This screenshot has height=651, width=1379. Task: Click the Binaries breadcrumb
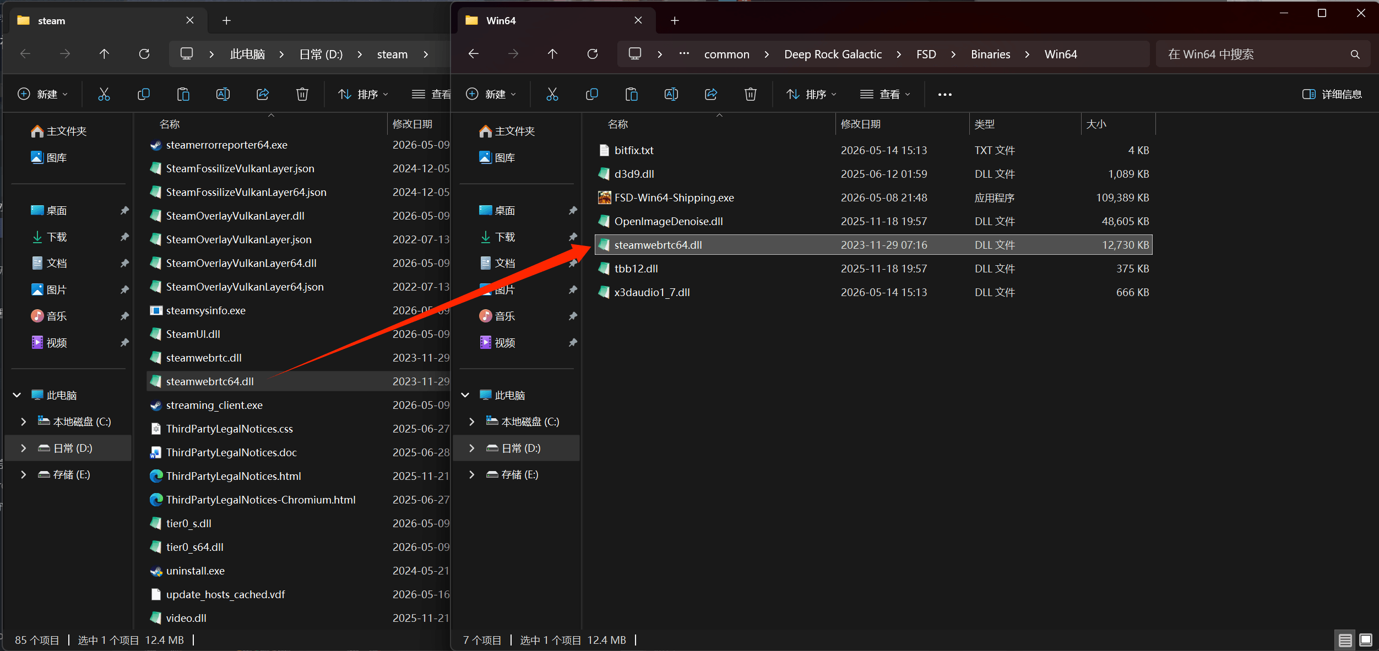[x=990, y=54]
